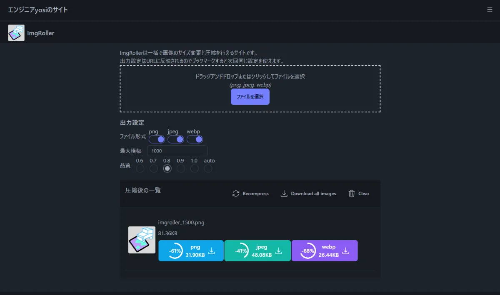
Task: Click the ImgRoller title text
Action: tap(41, 33)
